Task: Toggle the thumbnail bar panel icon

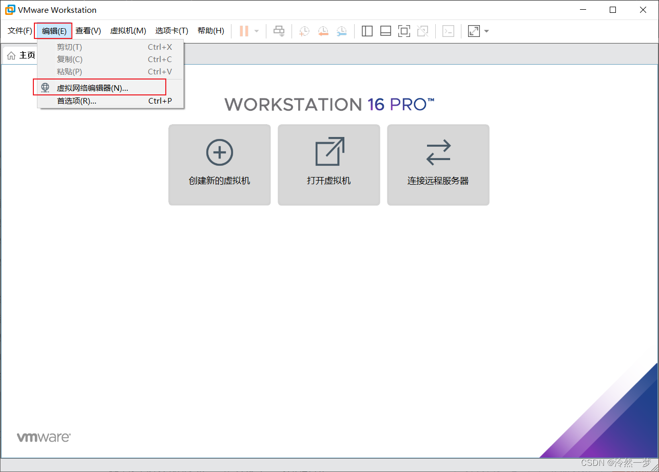Action: pyautogui.click(x=385, y=31)
